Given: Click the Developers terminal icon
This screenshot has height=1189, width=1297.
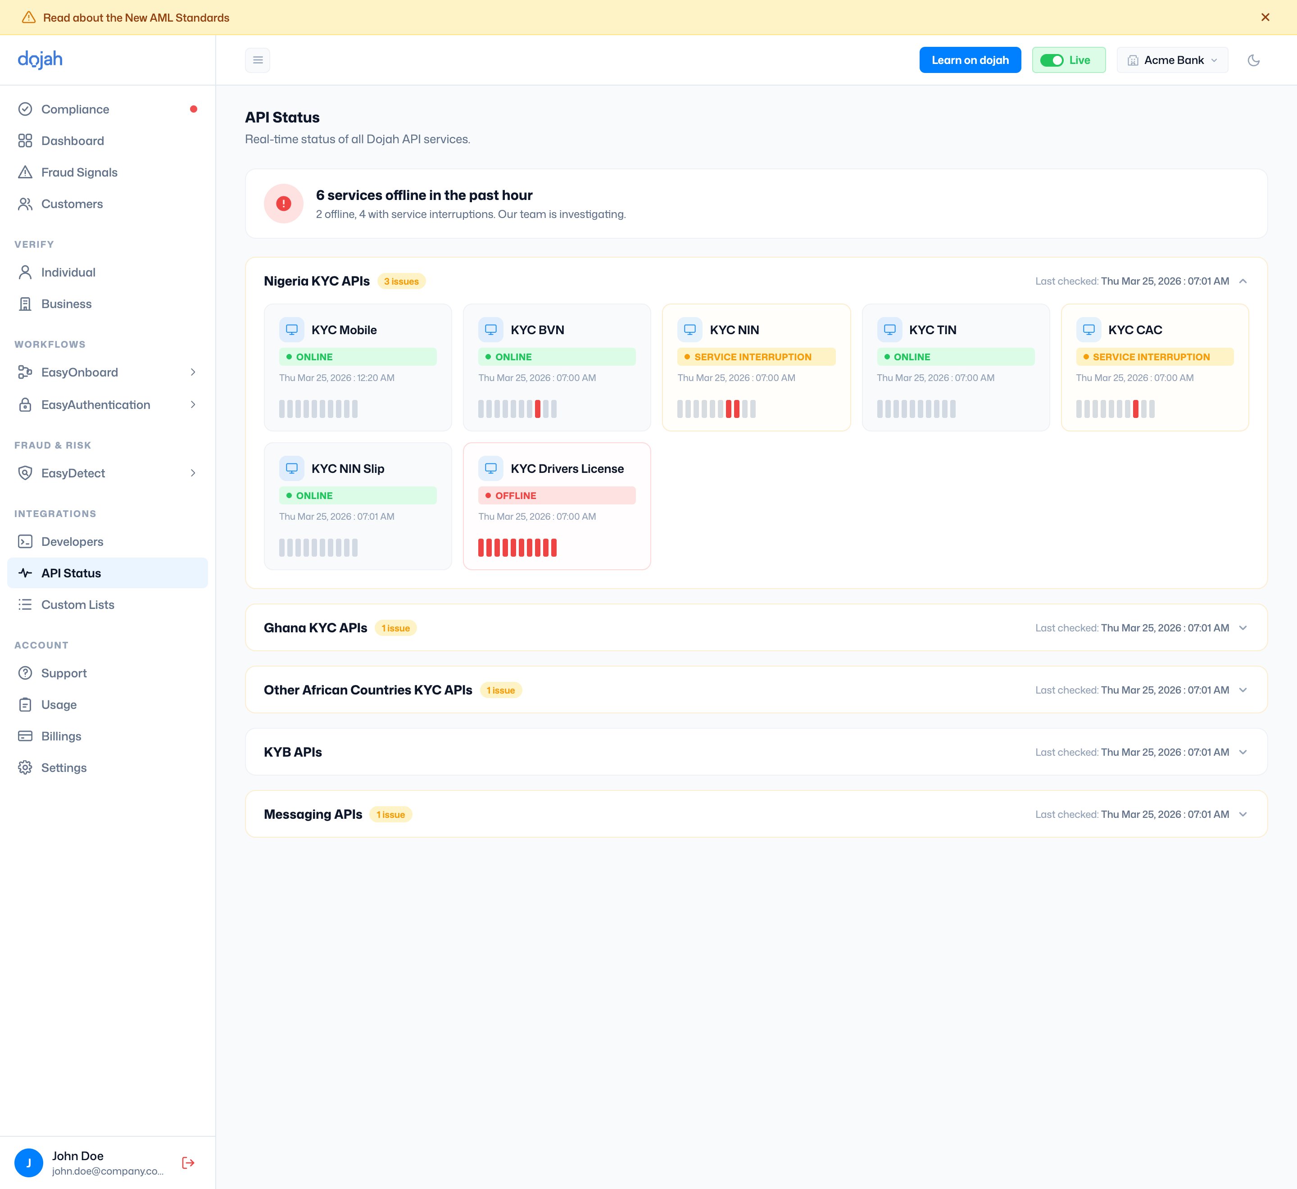Looking at the screenshot, I should [25, 542].
